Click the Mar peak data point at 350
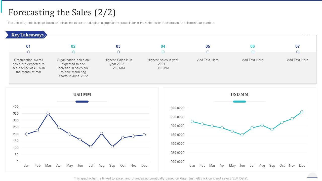The image size is (322, 181). [x=48, y=113]
